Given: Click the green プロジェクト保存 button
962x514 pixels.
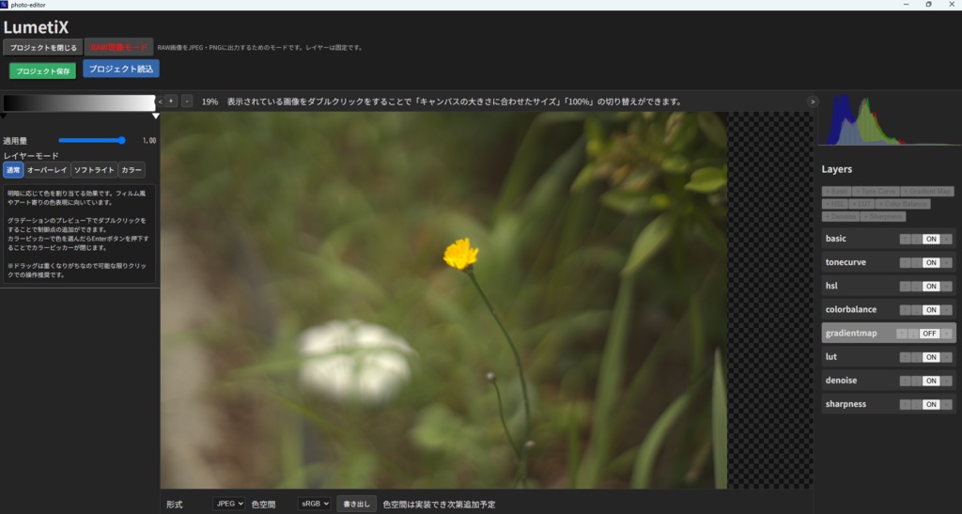Looking at the screenshot, I should point(43,71).
